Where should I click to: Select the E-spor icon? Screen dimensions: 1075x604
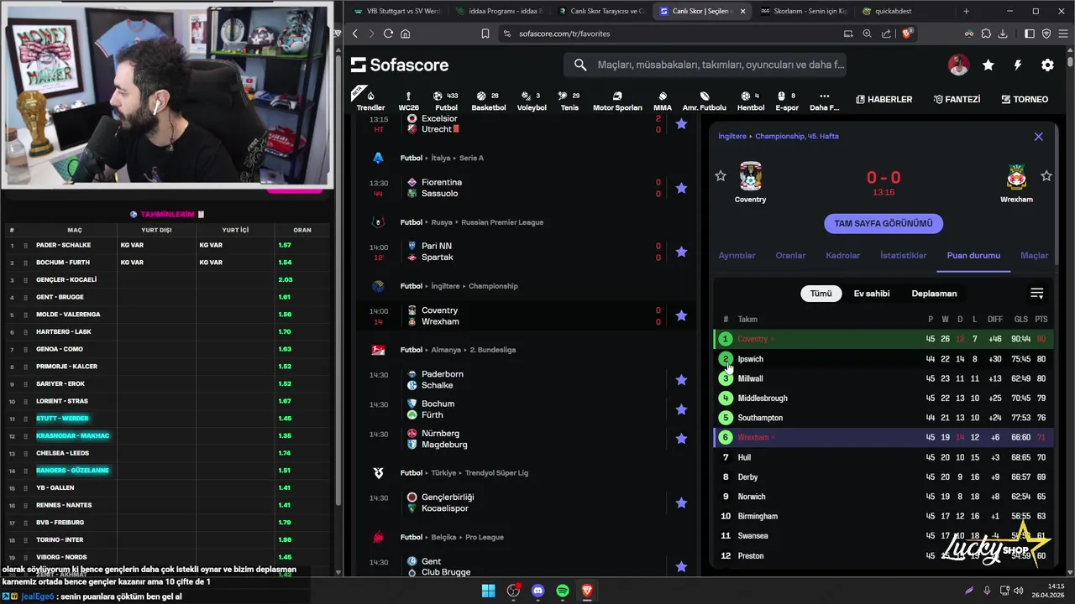787,101
